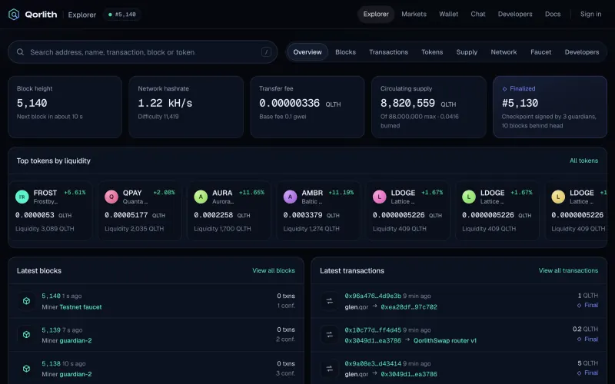This screenshot has height=384, width=615.
Task: Click the yellow LDOGE token avatar
Action: coord(558,197)
